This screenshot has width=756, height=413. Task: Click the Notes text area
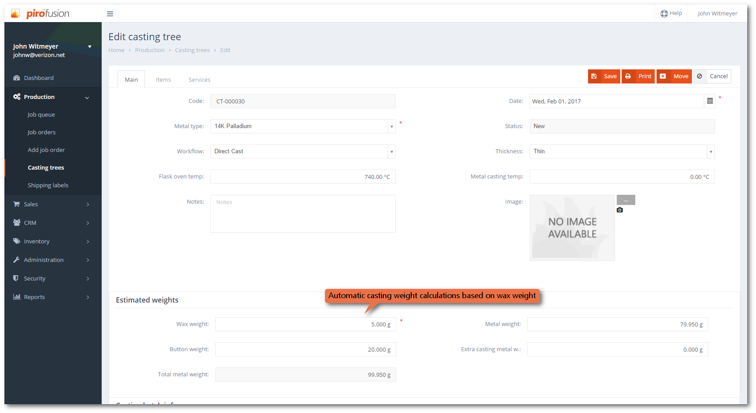pyautogui.click(x=303, y=214)
